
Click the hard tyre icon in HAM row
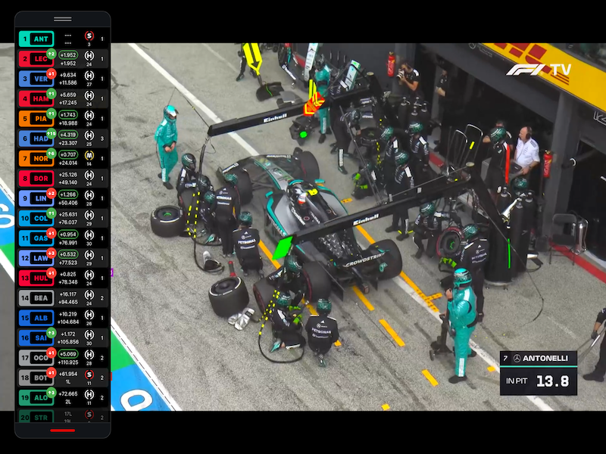[89, 95]
